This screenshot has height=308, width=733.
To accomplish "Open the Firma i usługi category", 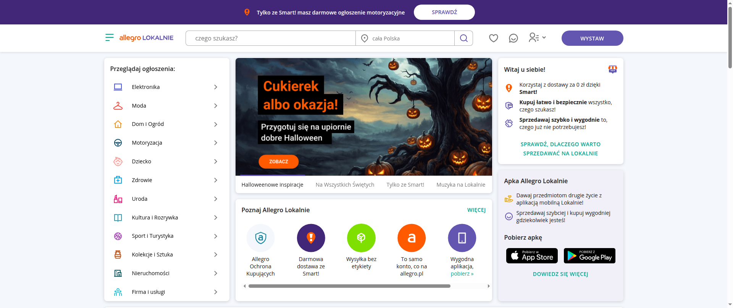I will [166, 292].
